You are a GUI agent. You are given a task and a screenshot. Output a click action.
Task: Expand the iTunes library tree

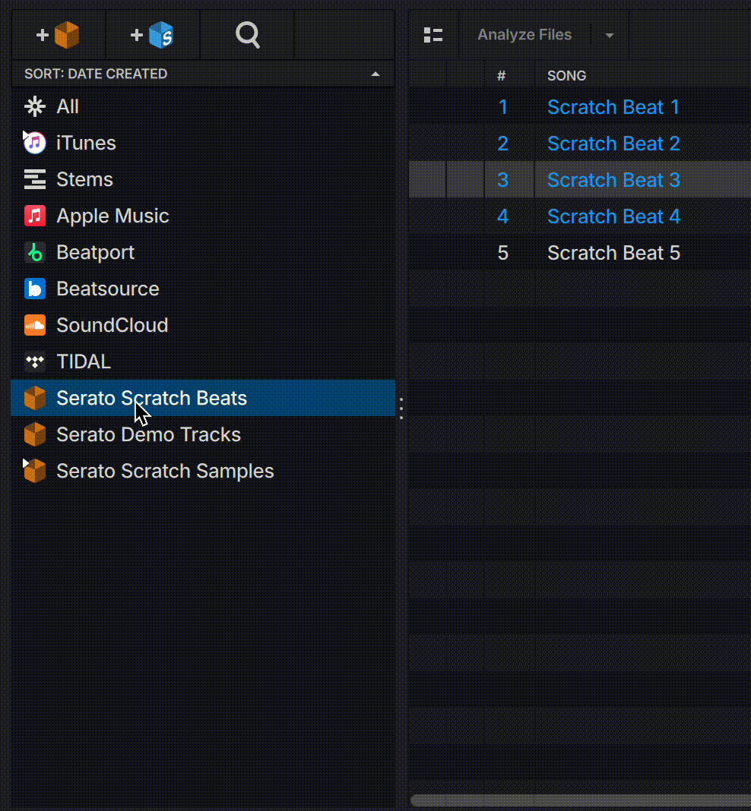tap(25, 135)
